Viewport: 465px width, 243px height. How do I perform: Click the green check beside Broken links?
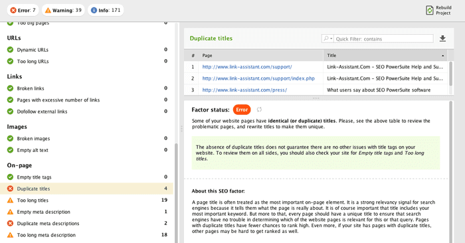(x=11, y=88)
